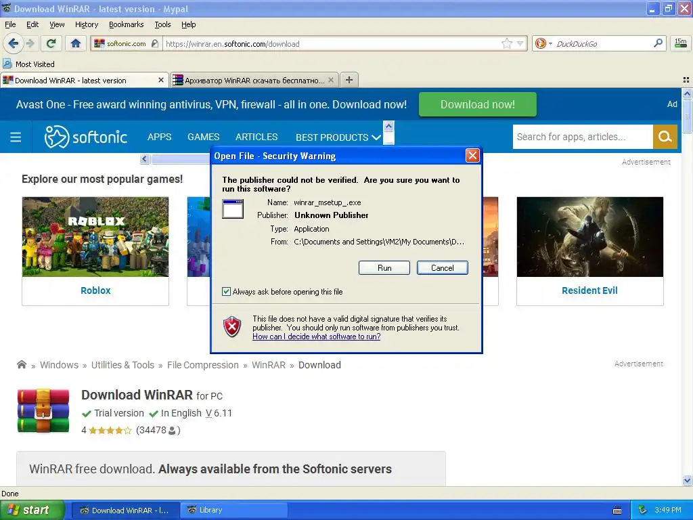Open the Roblox game thumbnail
Viewport: 693px width, 520px height.
95,236
